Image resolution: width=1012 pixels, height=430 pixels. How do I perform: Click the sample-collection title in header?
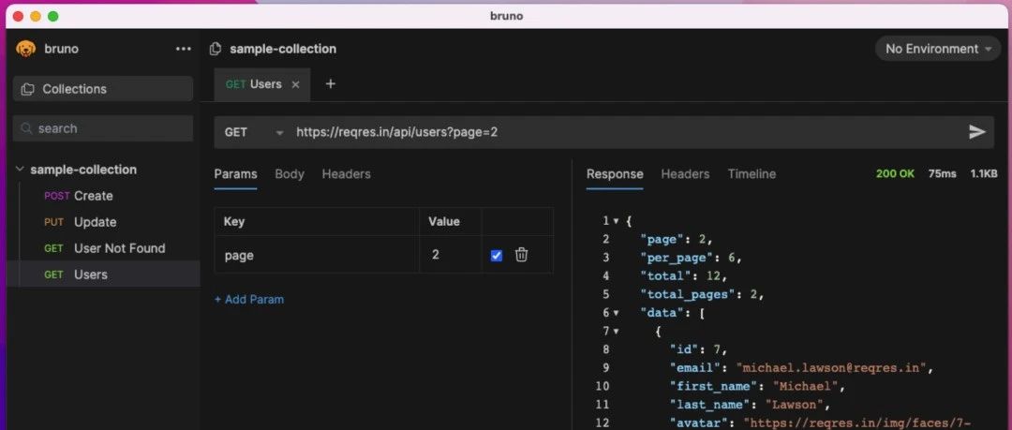tap(283, 49)
